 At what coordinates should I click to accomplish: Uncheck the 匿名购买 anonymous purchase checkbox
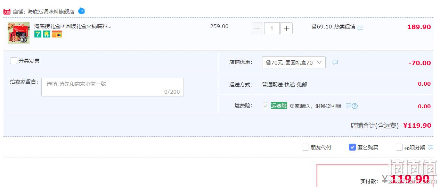tap(352, 147)
